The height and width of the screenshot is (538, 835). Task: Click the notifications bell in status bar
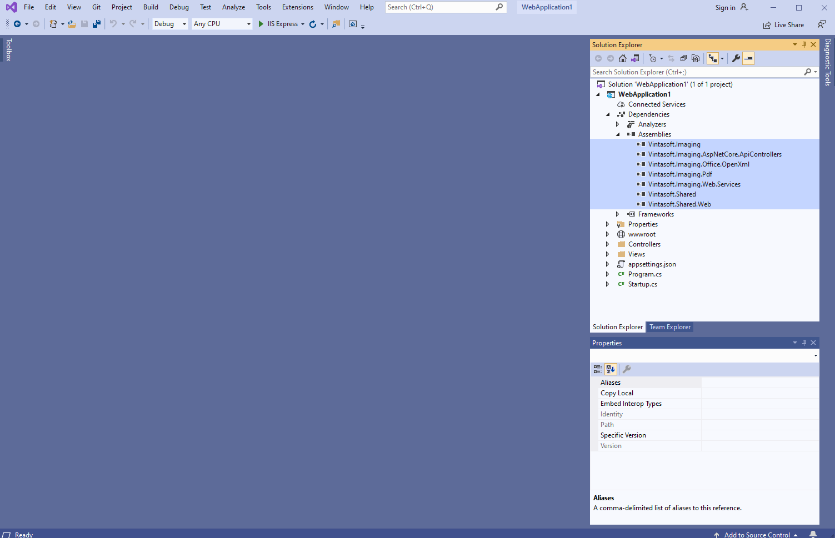pyautogui.click(x=813, y=534)
